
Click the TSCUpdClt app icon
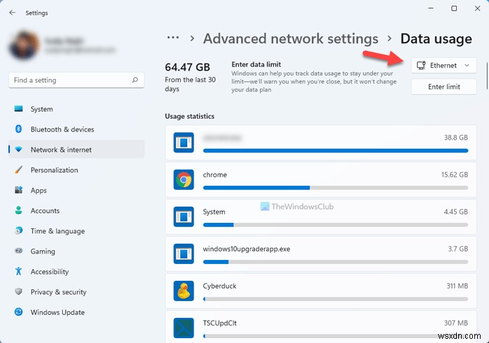point(184,328)
